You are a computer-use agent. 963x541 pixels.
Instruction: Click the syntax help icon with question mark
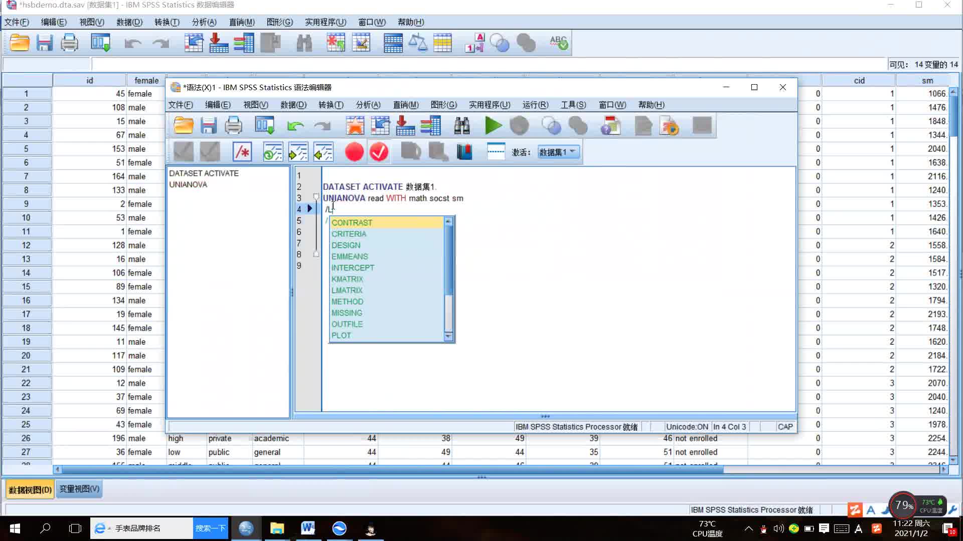(x=610, y=126)
